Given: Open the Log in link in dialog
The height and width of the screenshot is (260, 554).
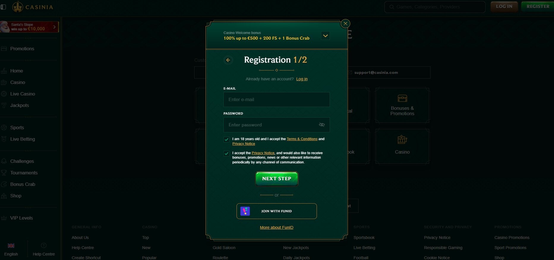Looking at the screenshot, I should point(302,79).
